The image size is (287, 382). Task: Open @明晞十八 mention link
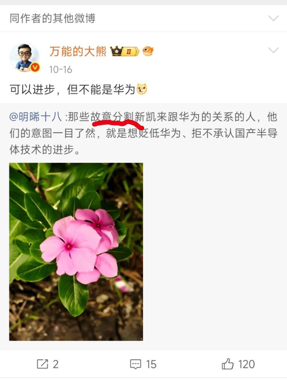coord(36,117)
